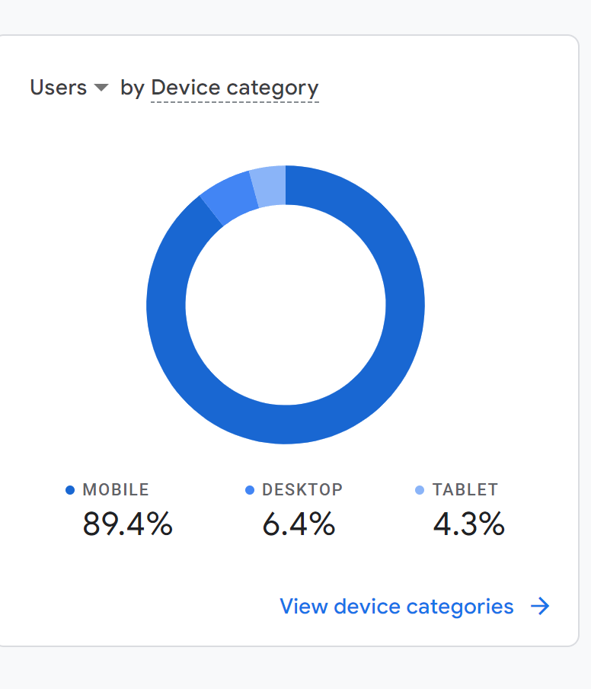Click the word 'by' in the card title

pyautogui.click(x=133, y=88)
